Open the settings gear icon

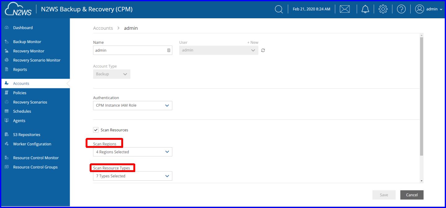coord(383,9)
